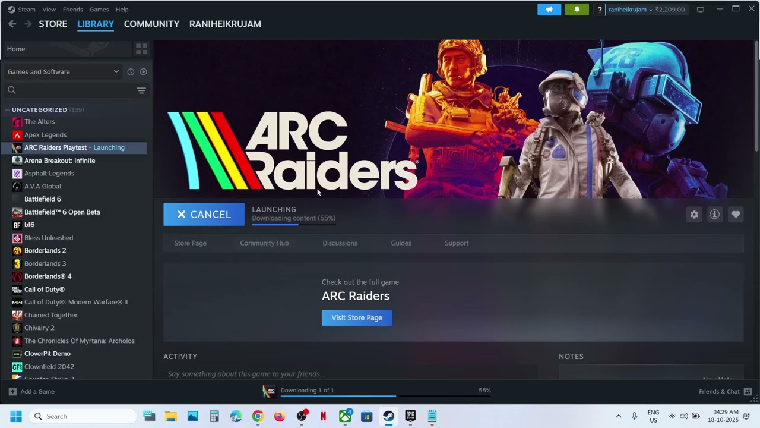Open OBS Studio from taskbar
The width and height of the screenshot is (760, 428).
tap(302, 416)
